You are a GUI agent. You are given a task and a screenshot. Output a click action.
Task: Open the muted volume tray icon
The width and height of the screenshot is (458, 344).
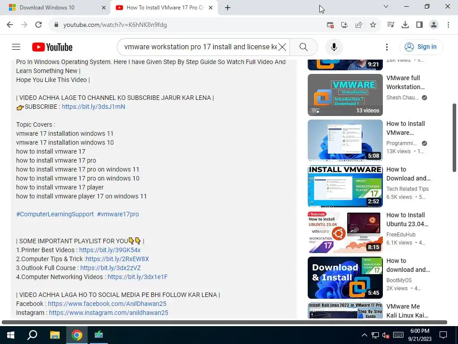386,335
